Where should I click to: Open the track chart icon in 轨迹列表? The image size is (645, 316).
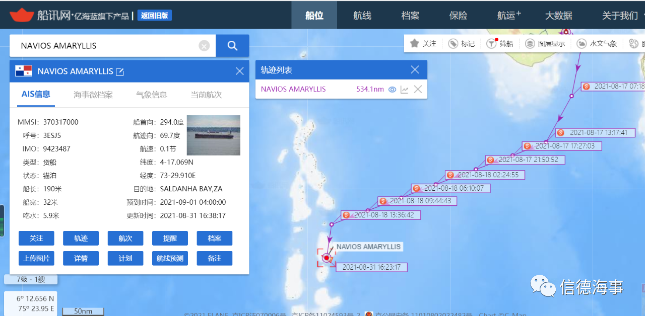[x=404, y=90]
